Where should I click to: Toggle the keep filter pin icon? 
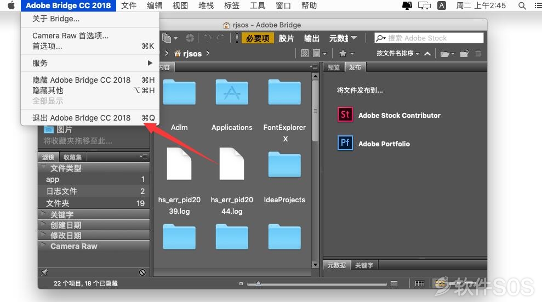click(x=44, y=272)
